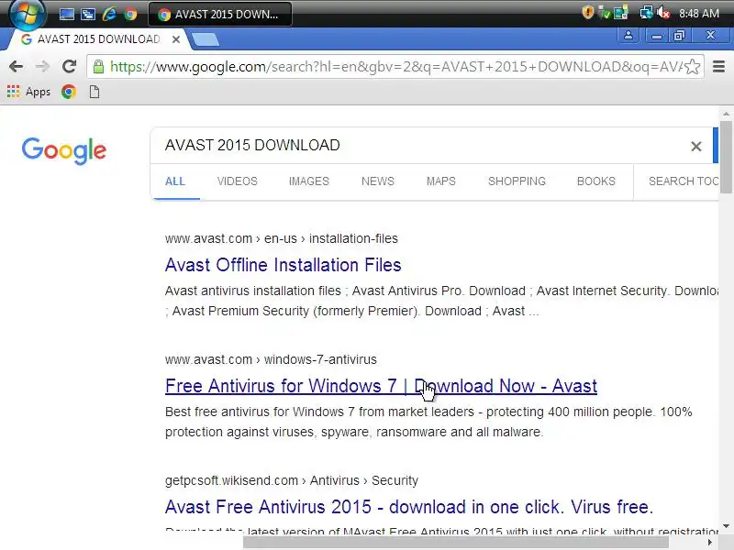Launch Internet Explorer from the taskbar
Viewport: 734px width, 550px height.
pyautogui.click(x=109, y=14)
